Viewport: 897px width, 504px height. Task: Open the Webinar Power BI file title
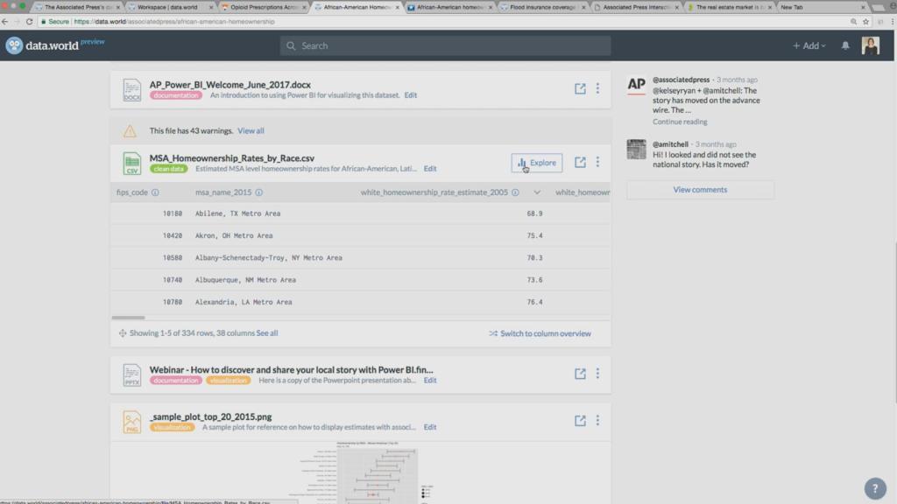291,370
